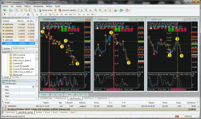Select the vertical line tool
This screenshot has height=119, width=201.
(15, 14)
